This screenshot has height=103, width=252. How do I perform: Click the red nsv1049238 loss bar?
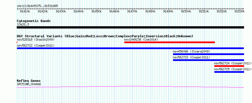click(x=170, y=42)
